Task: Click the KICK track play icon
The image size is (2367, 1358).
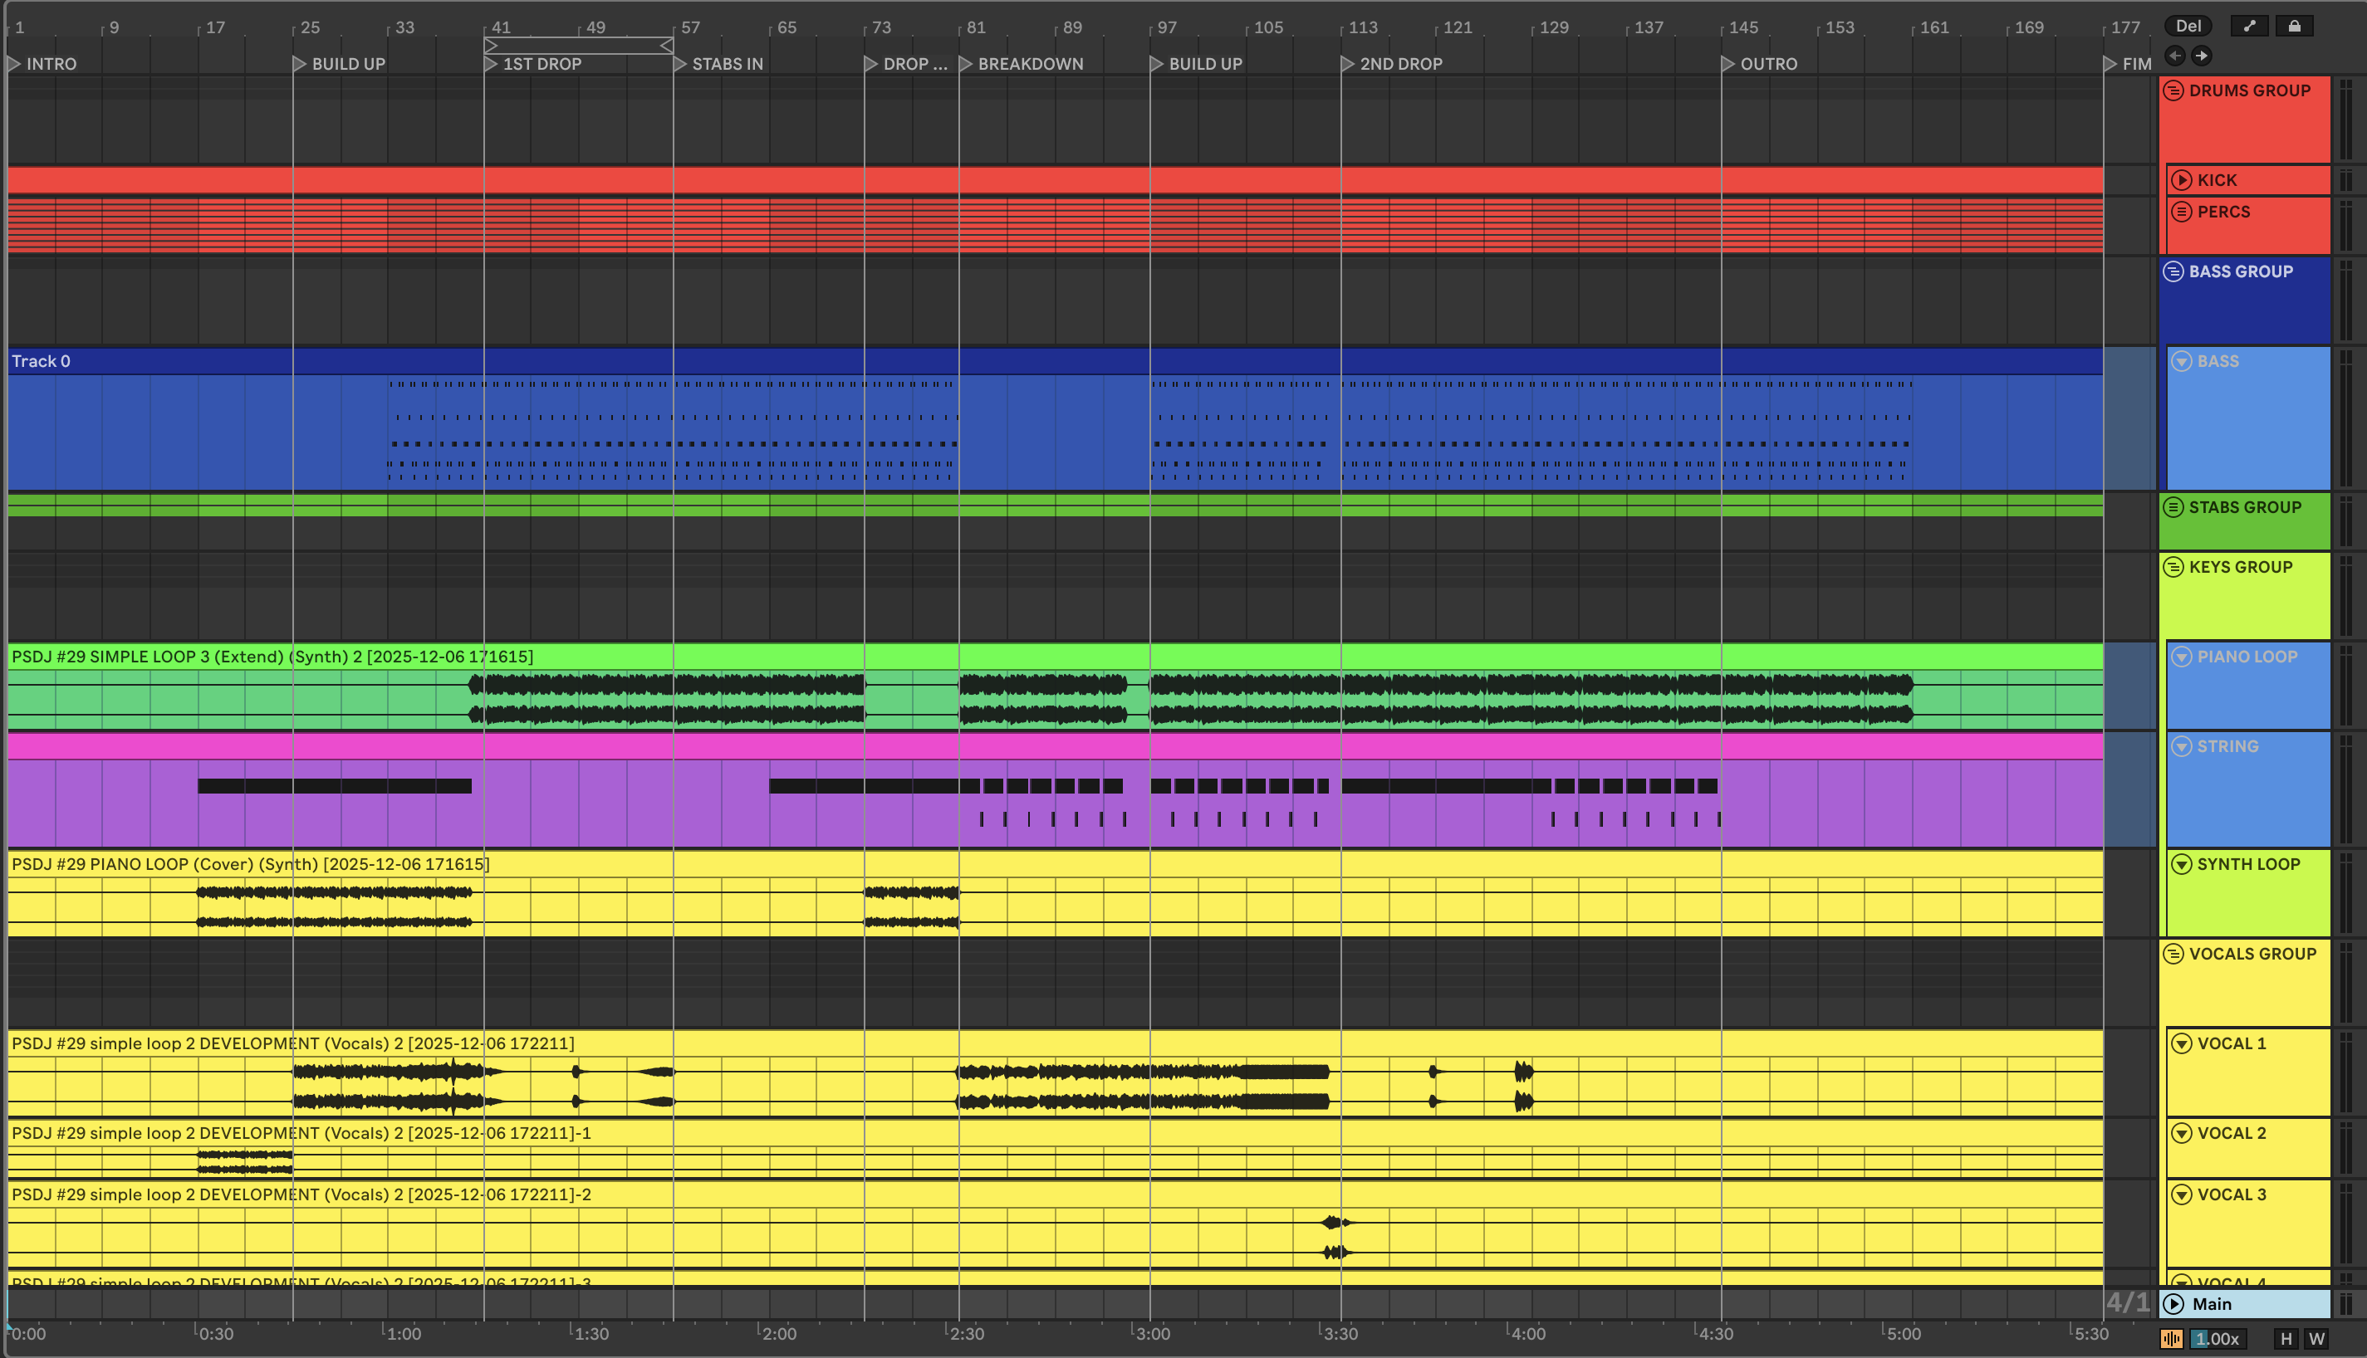Action: click(2181, 180)
